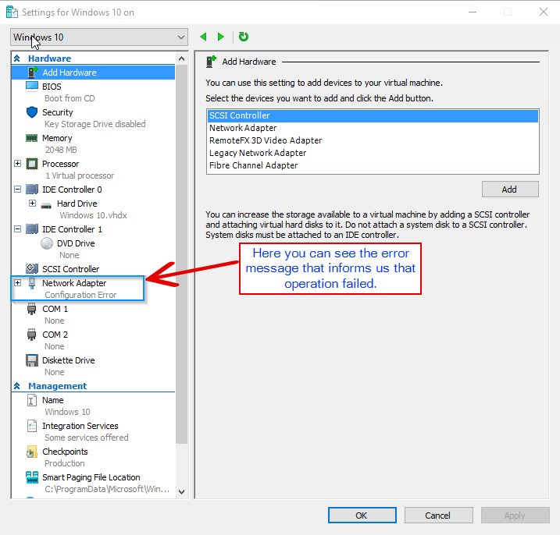Click the Security shield icon
Screen dimensions: 560x535
tap(32, 112)
